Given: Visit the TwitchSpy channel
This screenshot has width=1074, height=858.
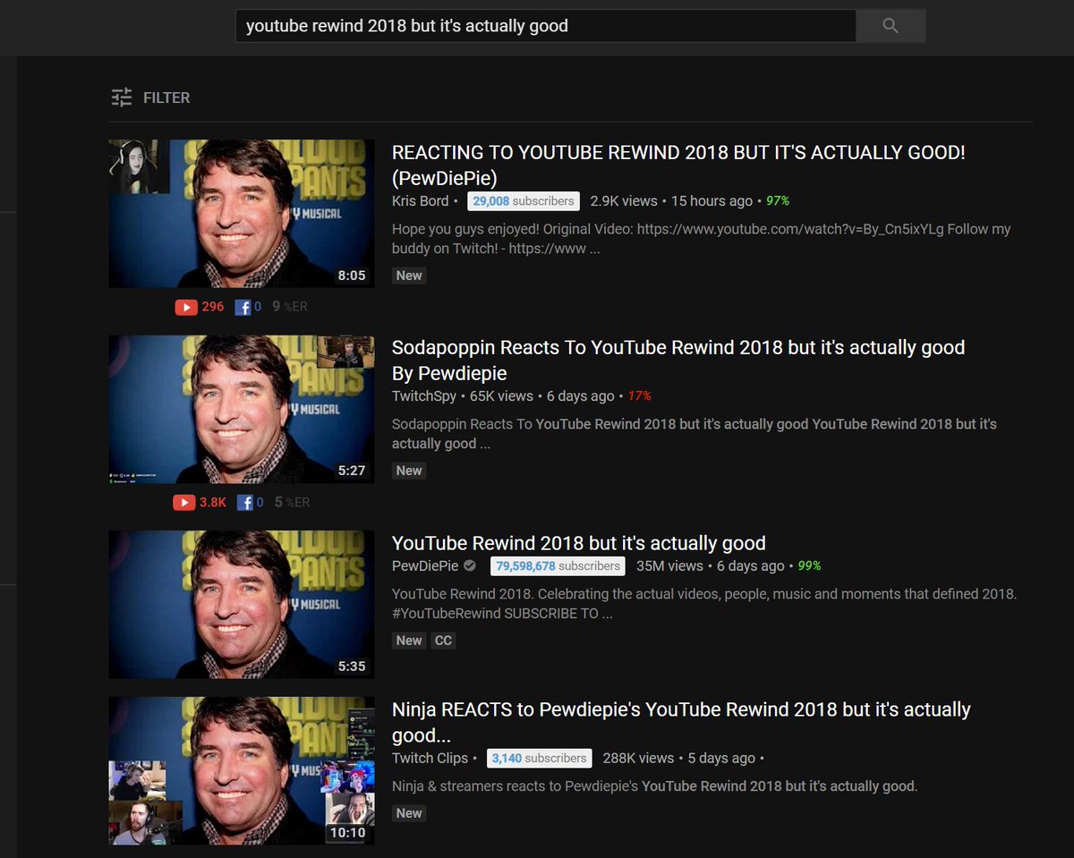Looking at the screenshot, I should click(424, 395).
